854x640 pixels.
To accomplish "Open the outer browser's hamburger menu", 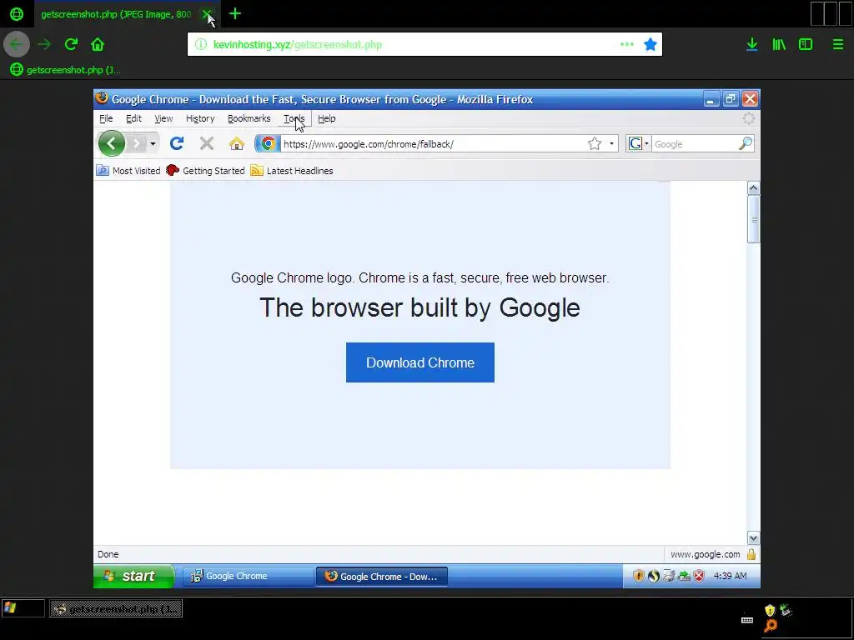I will (x=837, y=44).
